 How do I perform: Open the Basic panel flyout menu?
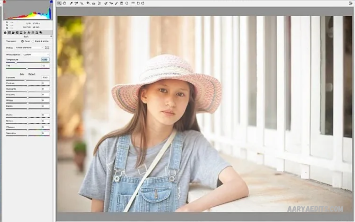coord(51,36)
